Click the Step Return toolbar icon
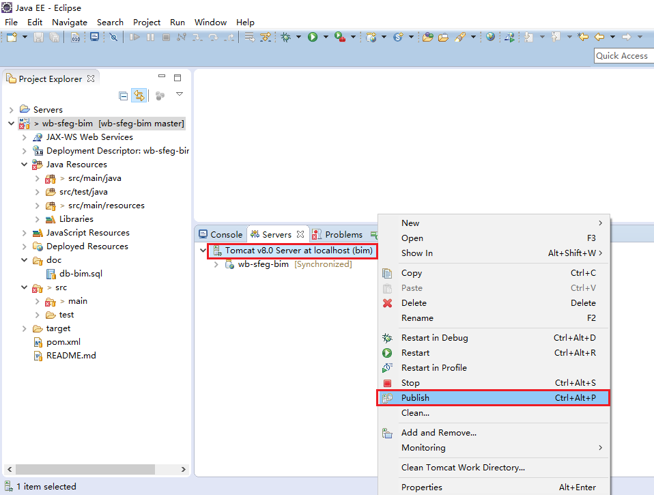Screen dimensions: 654x495 (x=229, y=37)
